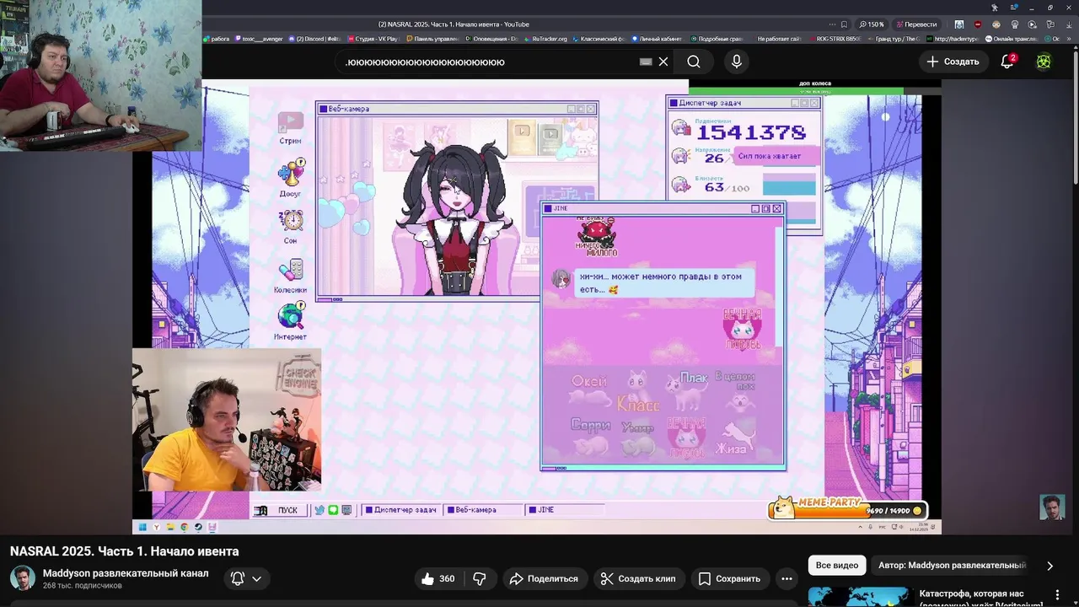Open YouTube notifications bell
The image size is (1079, 607).
pyautogui.click(x=1007, y=62)
